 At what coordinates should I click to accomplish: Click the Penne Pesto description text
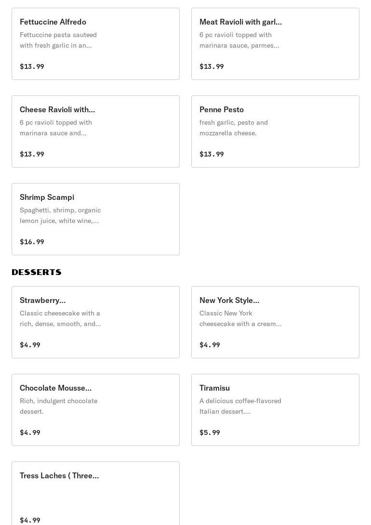coord(234,128)
